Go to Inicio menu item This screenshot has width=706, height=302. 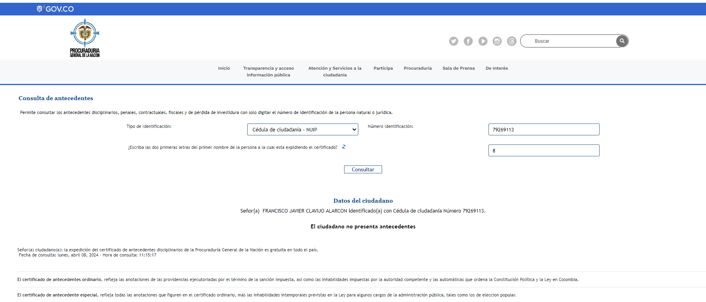pos(224,68)
